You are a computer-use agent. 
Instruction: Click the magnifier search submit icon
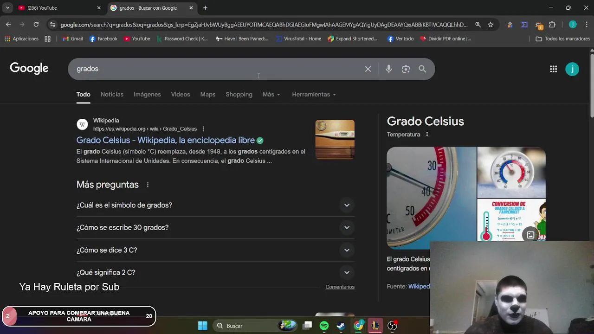pos(422,69)
